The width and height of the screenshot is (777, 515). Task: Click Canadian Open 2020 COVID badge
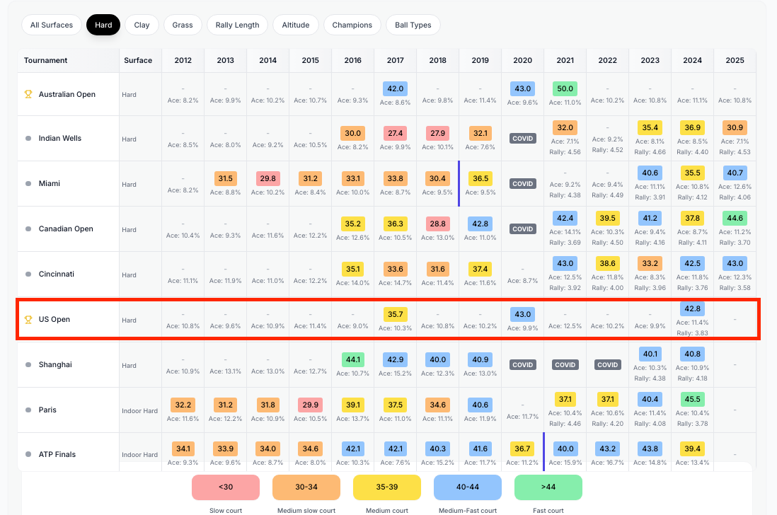pyautogui.click(x=522, y=229)
